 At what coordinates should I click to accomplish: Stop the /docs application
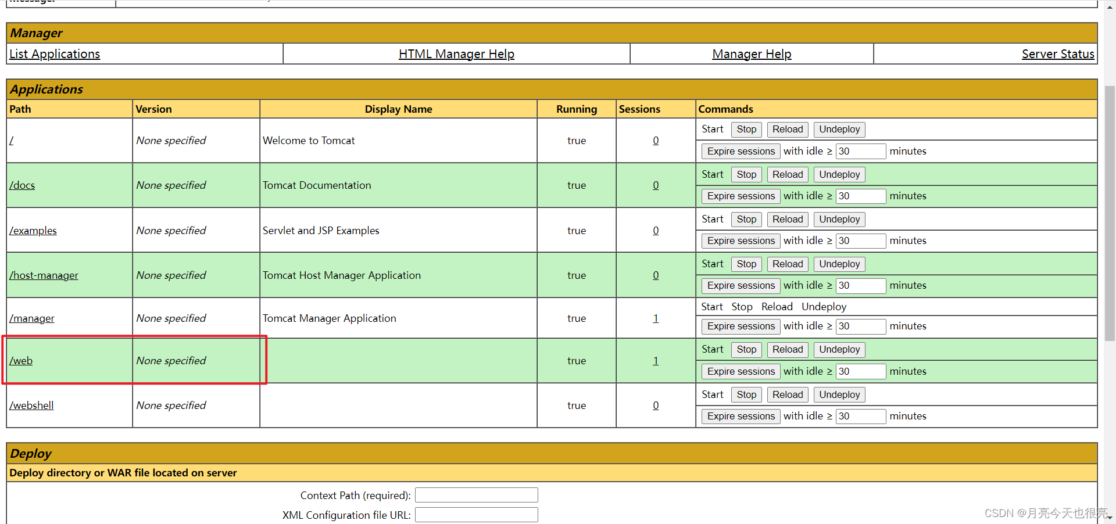pos(746,175)
